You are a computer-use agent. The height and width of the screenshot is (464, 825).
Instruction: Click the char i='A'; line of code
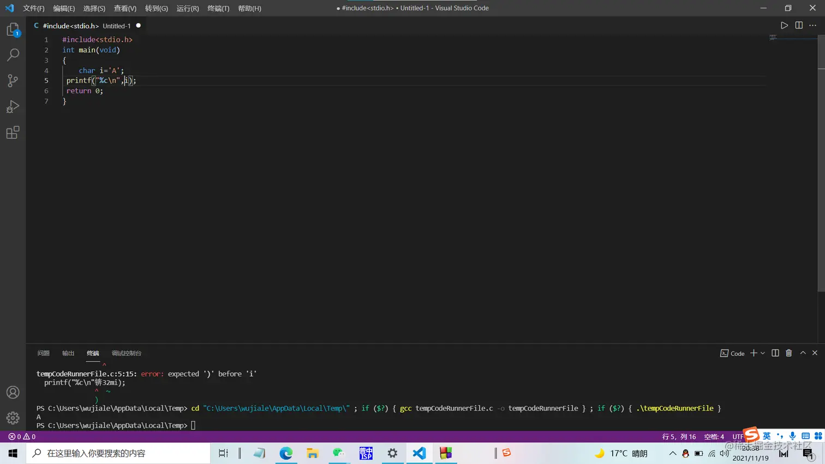pos(101,70)
